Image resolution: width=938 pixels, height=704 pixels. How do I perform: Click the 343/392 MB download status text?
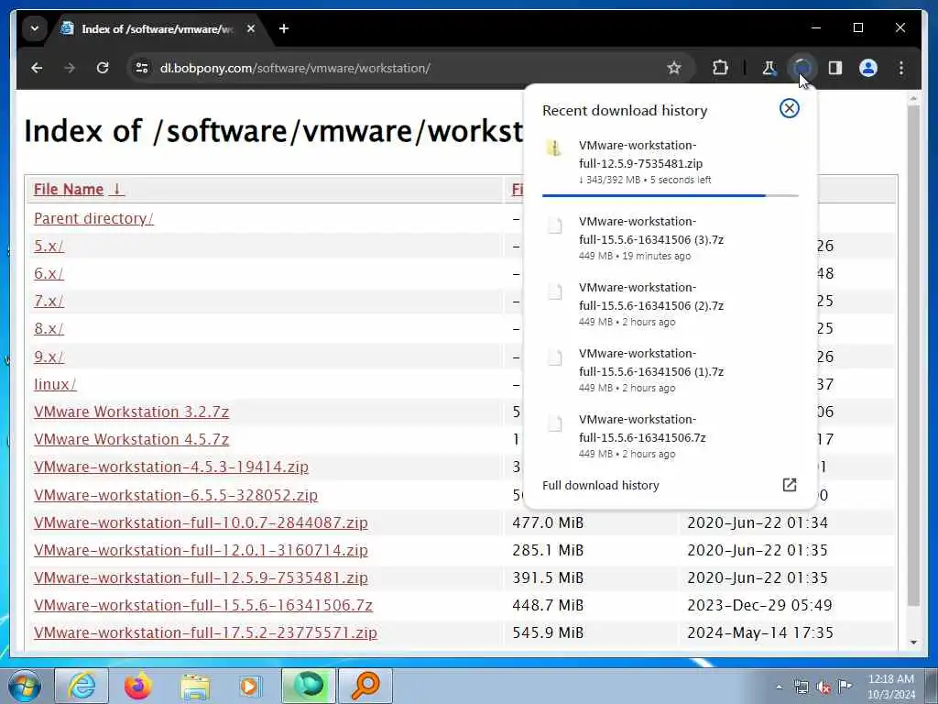point(645,180)
